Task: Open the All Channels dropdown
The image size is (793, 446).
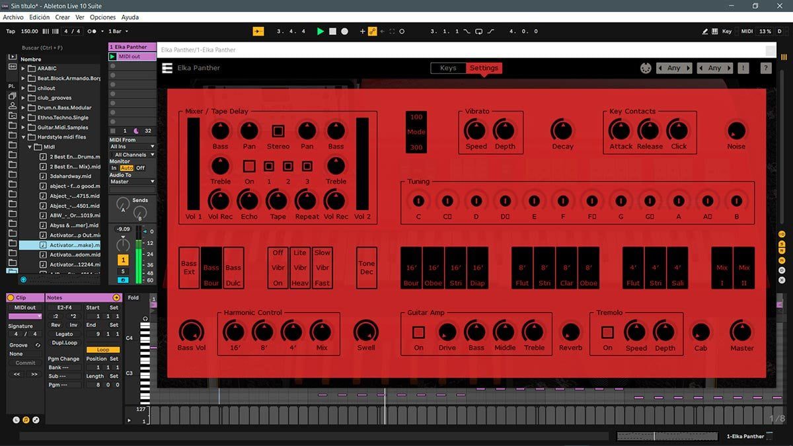Action: [x=132, y=155]
